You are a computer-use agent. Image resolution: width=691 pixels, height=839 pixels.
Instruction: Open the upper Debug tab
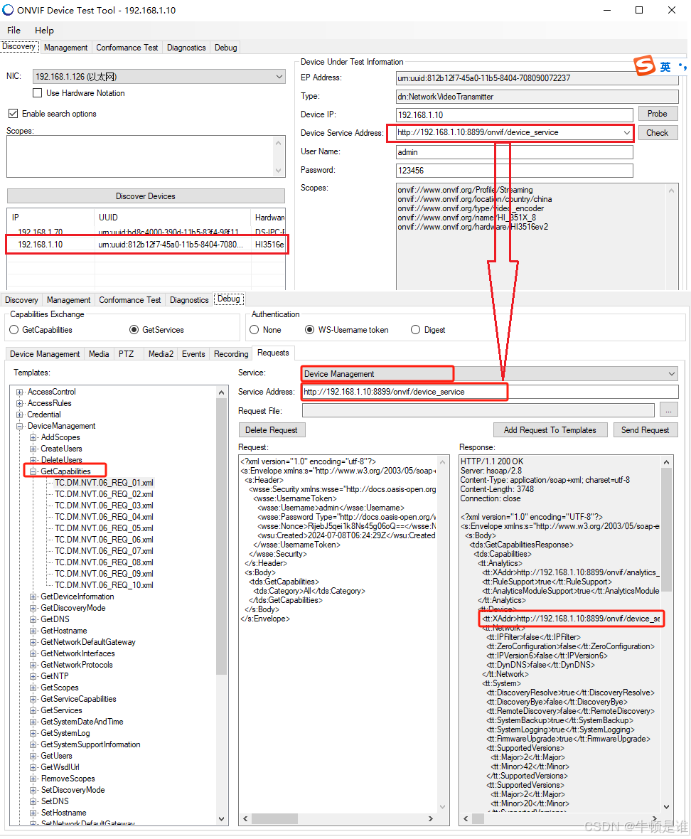[225, 48]
